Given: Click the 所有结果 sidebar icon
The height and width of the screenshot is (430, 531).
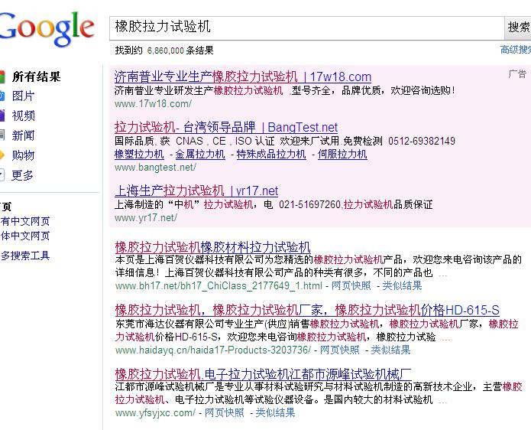Looking at the screenshot, I should [x=2, y=77].
